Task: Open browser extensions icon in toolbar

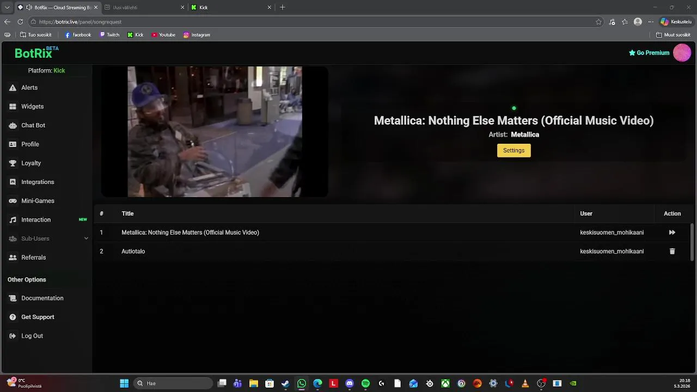Action: [x=612, y=22]
